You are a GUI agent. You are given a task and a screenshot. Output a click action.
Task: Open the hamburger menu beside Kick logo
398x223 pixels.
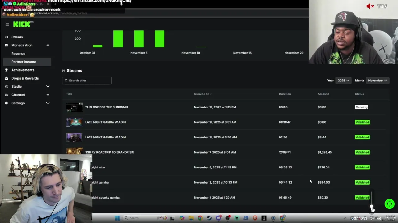[x=7, y=24]
